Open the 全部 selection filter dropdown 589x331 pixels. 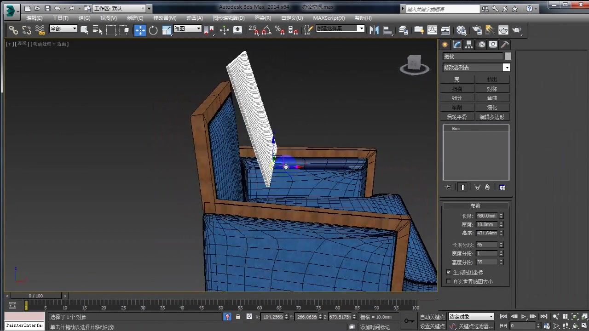[63, 29]
